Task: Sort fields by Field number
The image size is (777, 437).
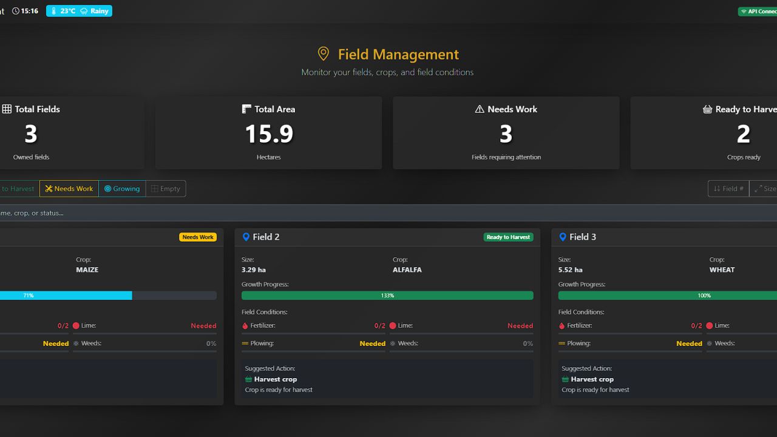Action: pyautogui.click(x=728, y=189)
